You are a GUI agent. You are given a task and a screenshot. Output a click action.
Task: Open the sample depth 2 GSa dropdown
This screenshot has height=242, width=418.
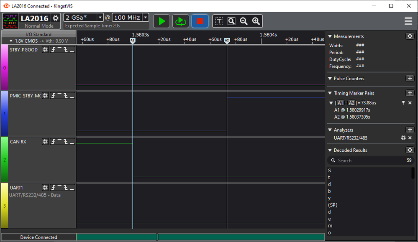tap(100, 18)
